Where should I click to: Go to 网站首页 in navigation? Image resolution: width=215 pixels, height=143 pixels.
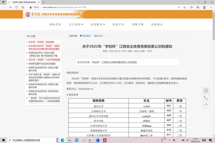55,24
